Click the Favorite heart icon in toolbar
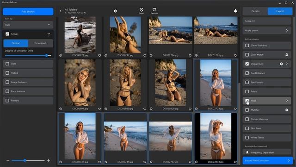Viewport: 296px width, 167px height. (x=154, y=9)
